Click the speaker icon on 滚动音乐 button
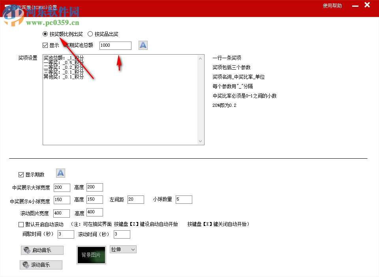 tap(27, 264)
